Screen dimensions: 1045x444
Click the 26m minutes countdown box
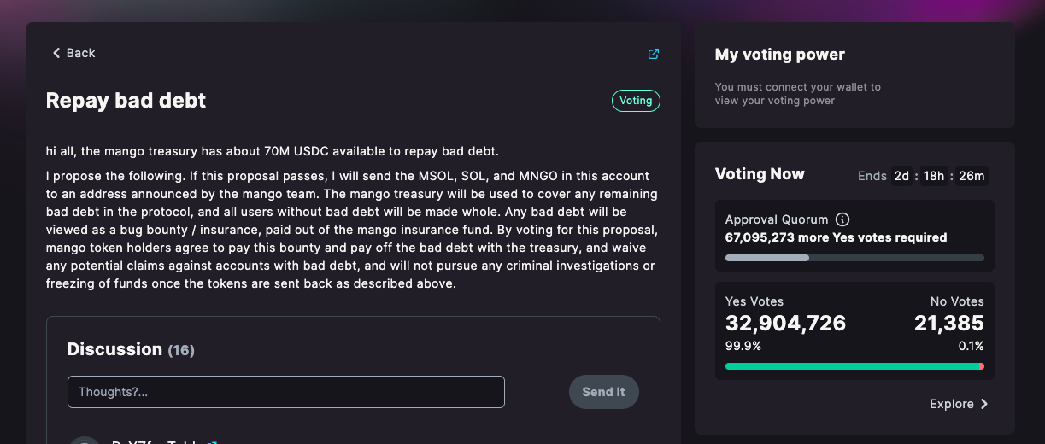[x=972, y=176]
